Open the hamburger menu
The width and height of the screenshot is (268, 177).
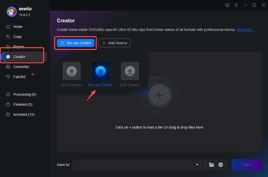[x=236, y=5]
